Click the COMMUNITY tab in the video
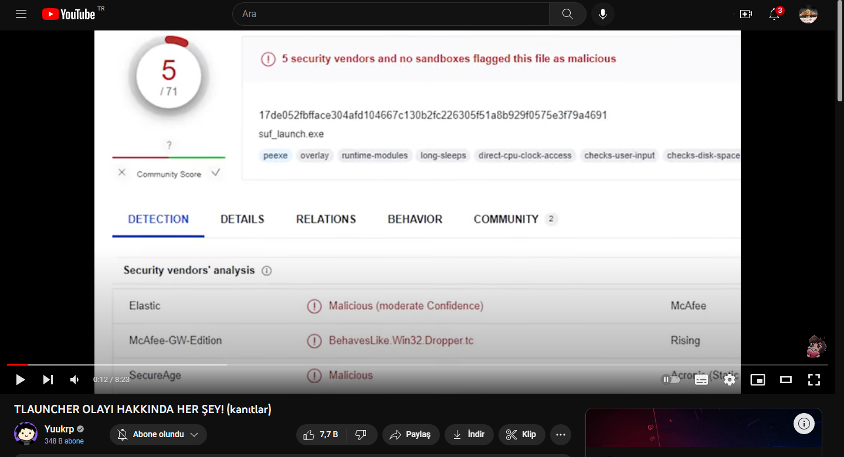The height and width of the screenshot is (457, 844). 506,219
